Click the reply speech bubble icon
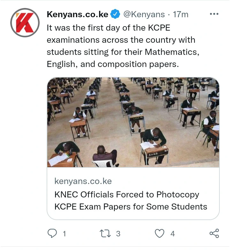 [52, 233]
